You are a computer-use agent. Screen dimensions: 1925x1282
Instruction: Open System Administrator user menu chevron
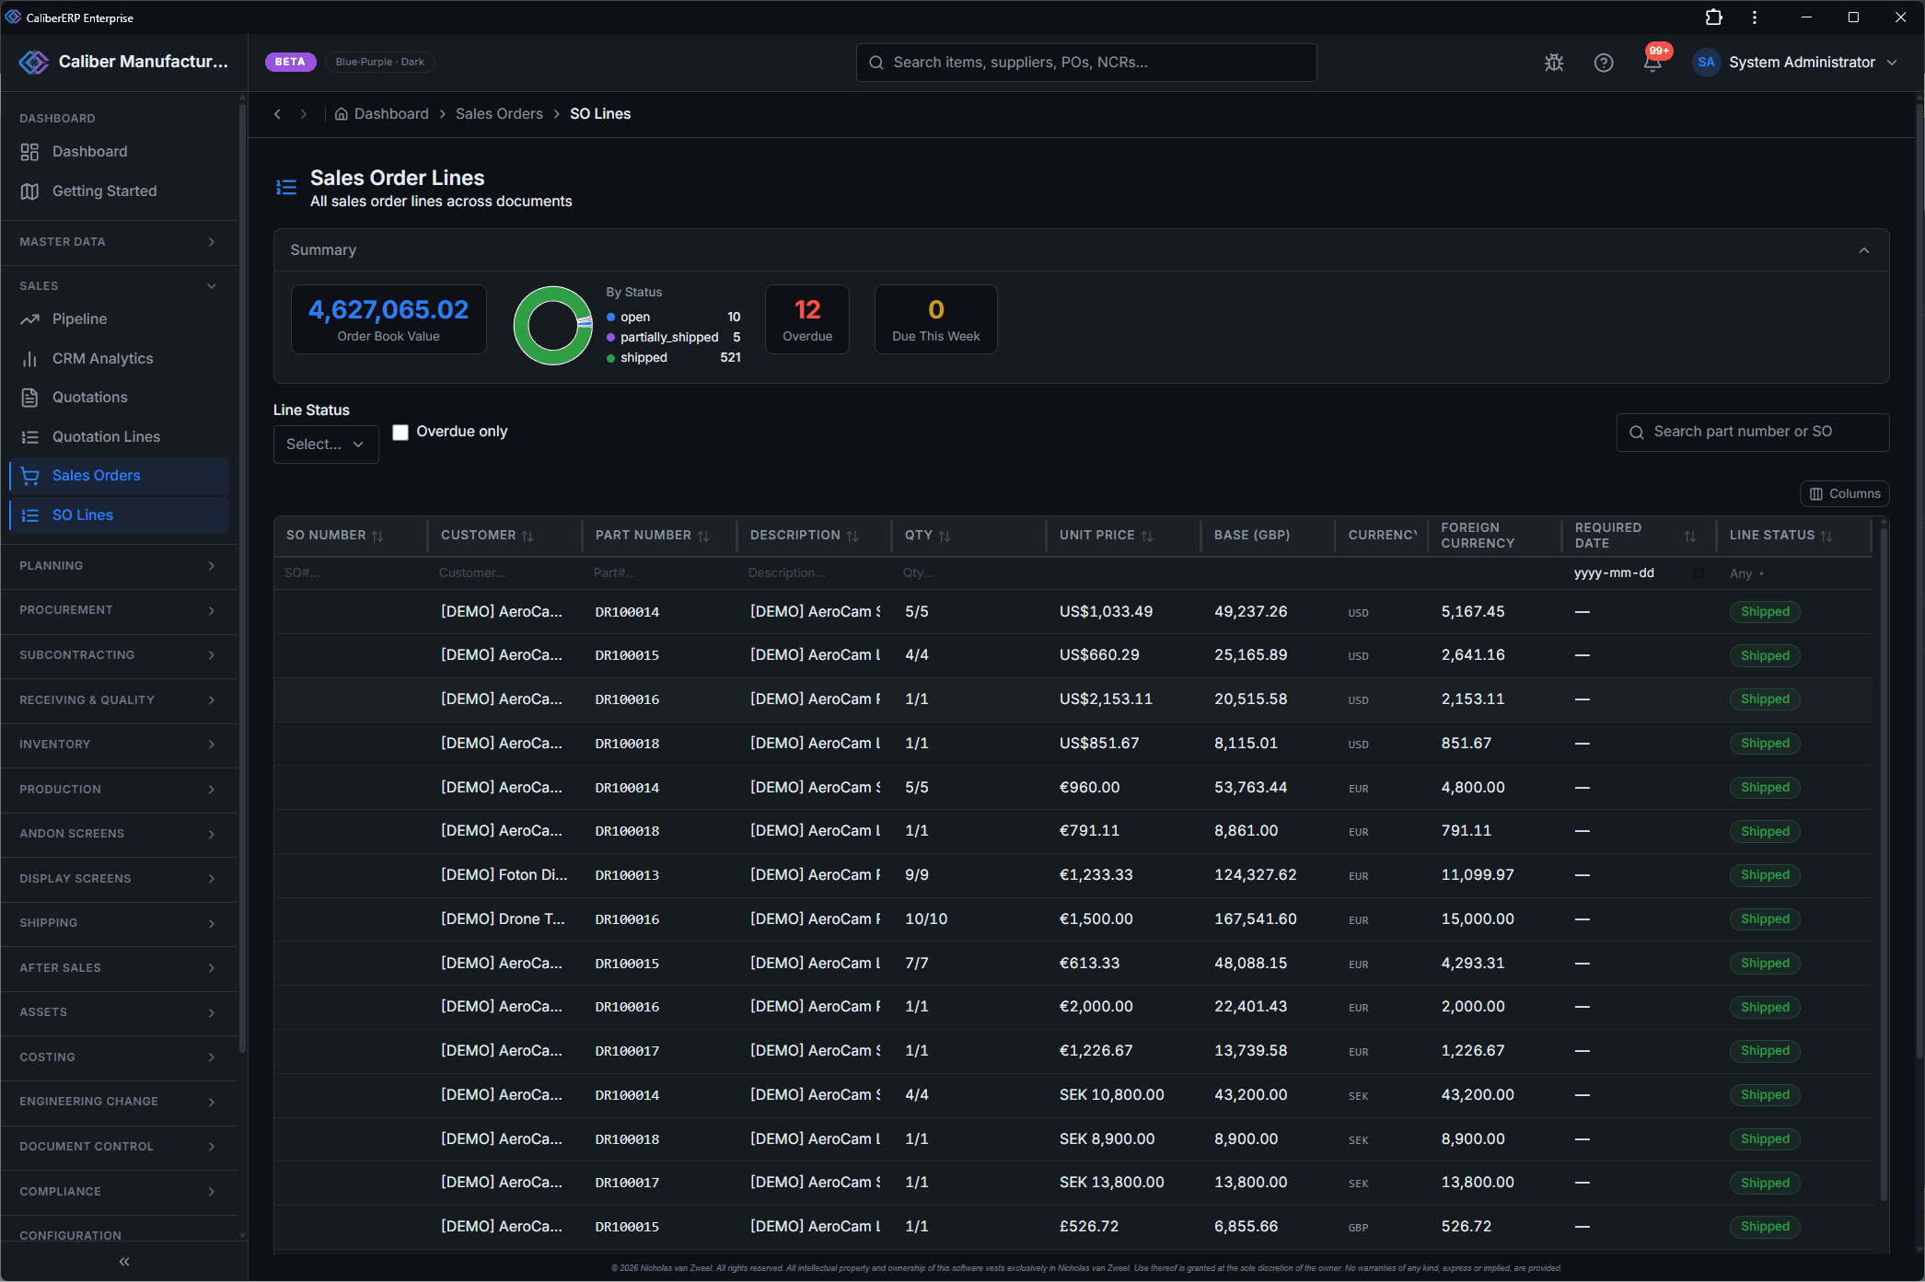[1892, 63]
